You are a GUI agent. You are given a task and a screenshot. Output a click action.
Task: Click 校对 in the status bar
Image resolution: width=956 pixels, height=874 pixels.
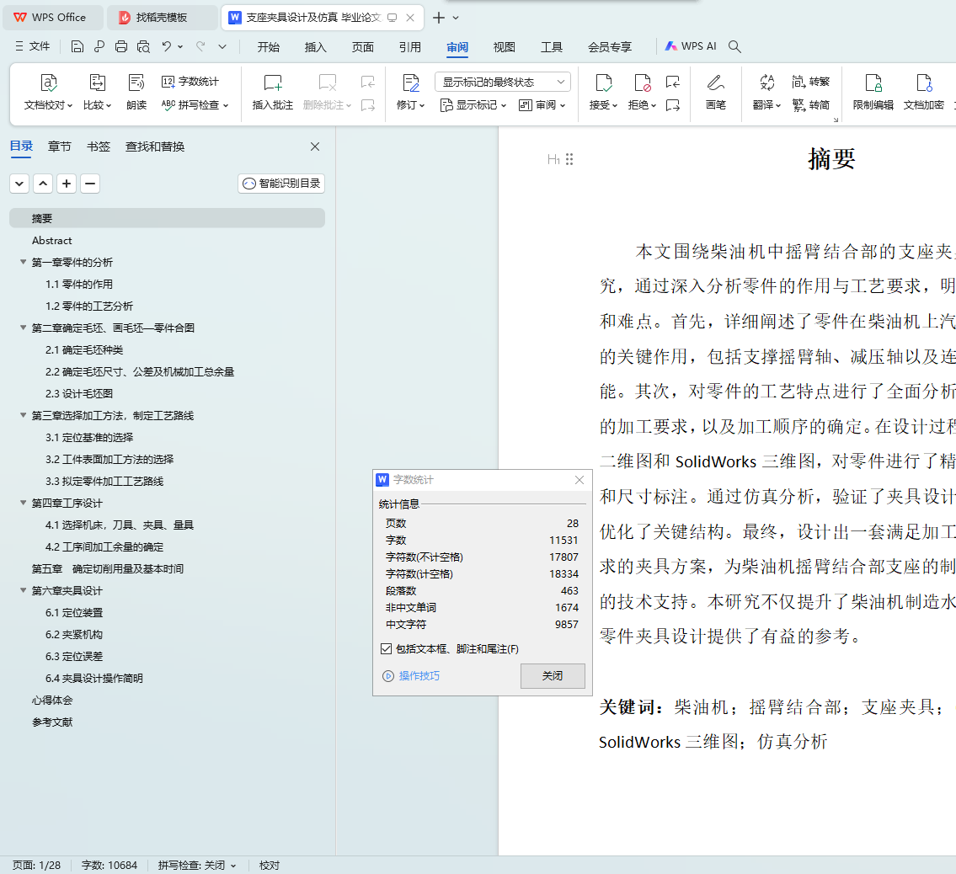[x=269, y=866]
